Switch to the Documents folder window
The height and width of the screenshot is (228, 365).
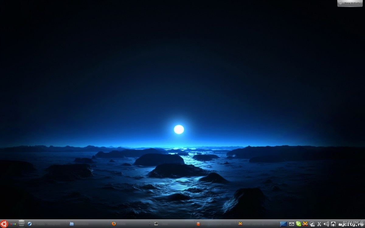(x=88, y=224)
